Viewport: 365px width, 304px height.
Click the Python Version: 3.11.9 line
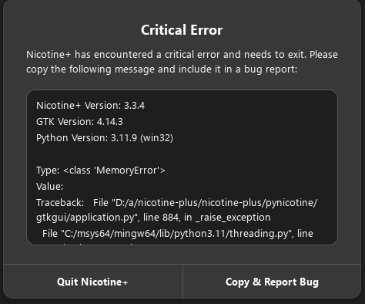tap(105, 138)
